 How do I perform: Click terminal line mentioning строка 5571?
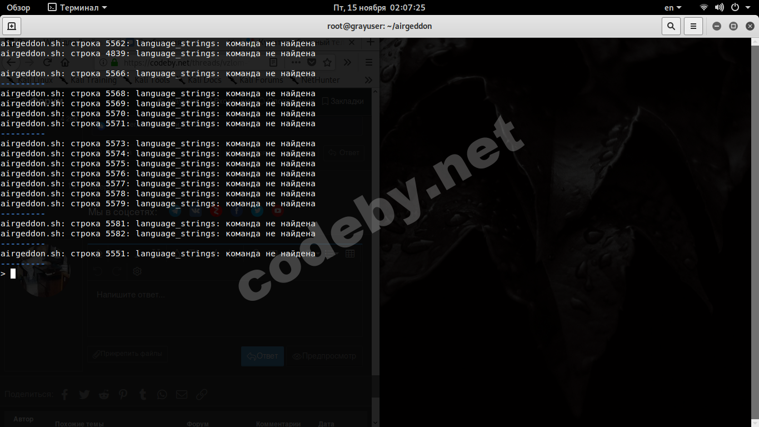(x=158, y=123)
